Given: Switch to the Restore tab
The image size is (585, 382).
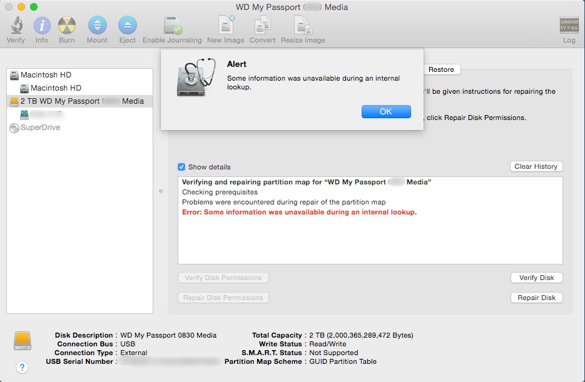Looking at the screenshot, I should [x=441, y=69].
